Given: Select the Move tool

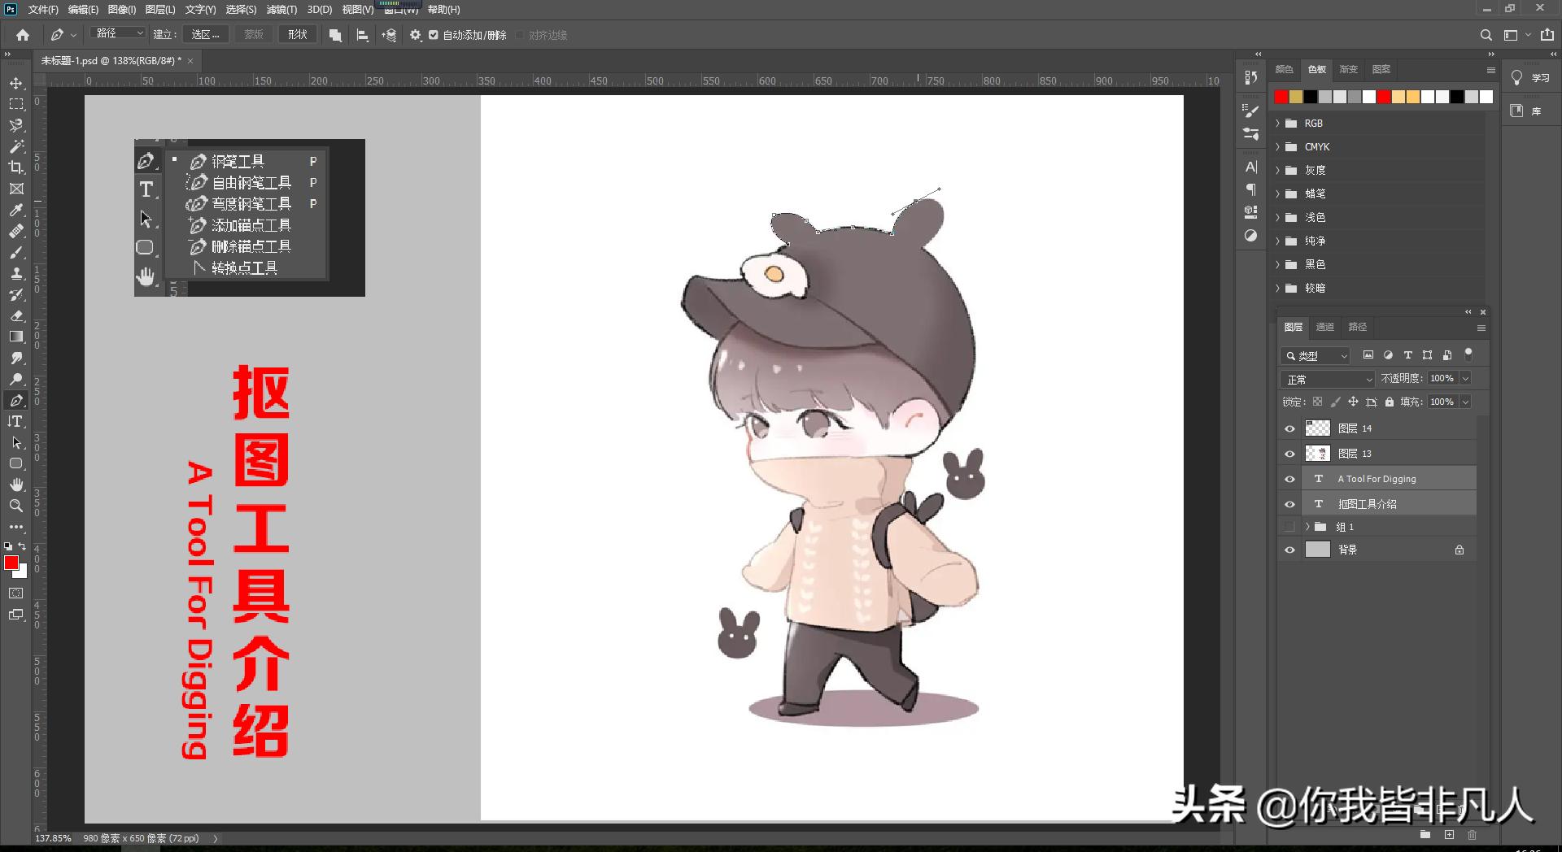Looking at the screenshot, I should pos(15,84).
